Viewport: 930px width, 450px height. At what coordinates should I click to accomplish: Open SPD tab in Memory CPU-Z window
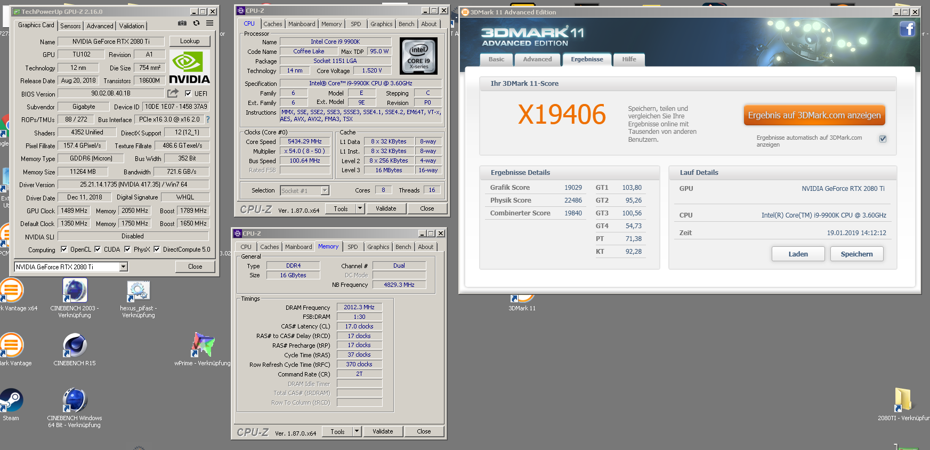point(353,247)
